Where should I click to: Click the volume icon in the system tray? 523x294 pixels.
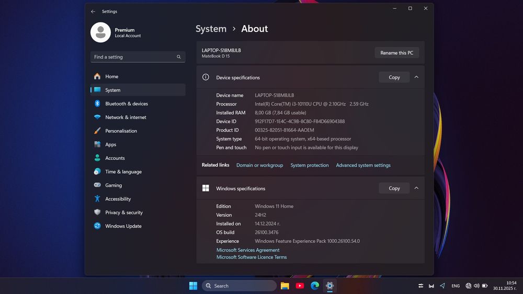(476, 286)
